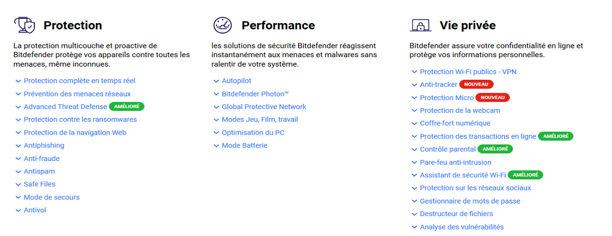Open Protection complète en temps réel

(80, 81)
